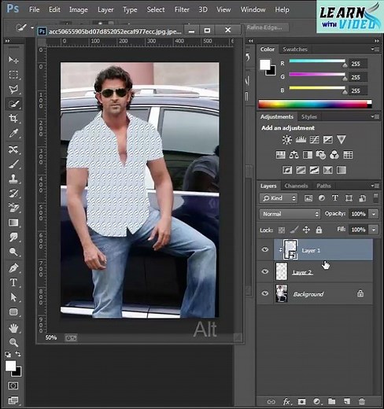Select the Clone Stamp tool
The height and width of the screenshot is (409, 384).
pyautogui.click(x=13, y=179)
